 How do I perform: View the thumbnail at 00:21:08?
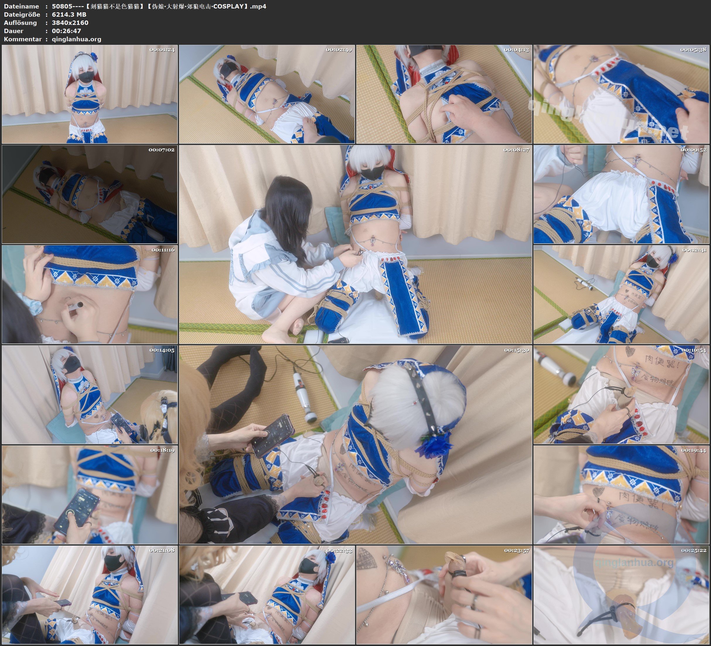point(90,595)
